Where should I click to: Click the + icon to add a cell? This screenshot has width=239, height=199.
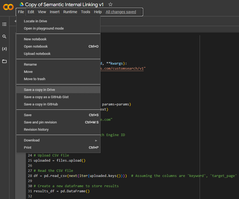(x=15, y=21)
